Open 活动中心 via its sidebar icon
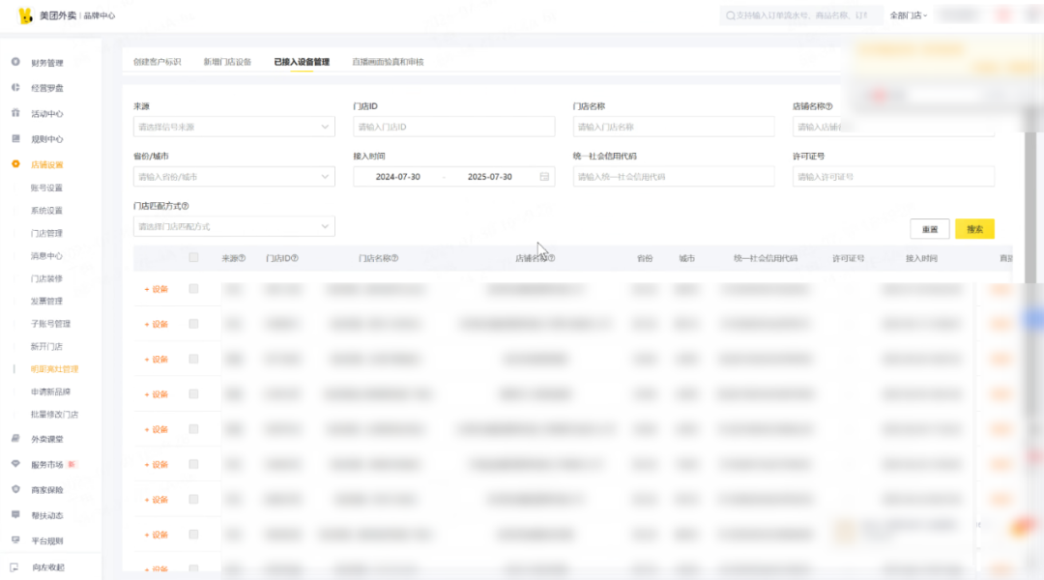 coord(15,113)
